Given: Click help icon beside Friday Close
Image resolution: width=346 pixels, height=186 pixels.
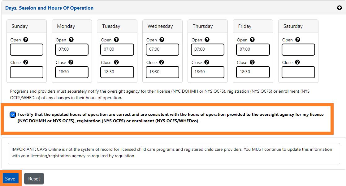Looking at the screenshot, I should point(252,62).
